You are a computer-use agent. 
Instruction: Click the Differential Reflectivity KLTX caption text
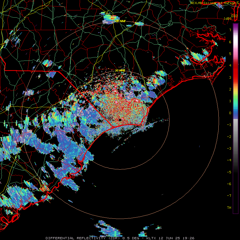[x=120, y=238]
